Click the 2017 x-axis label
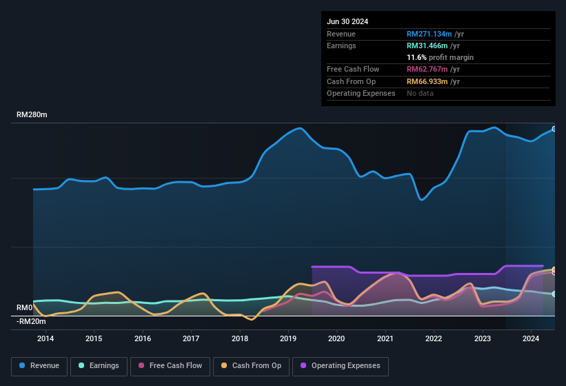The image size is (566, 386). click(191, 338)
